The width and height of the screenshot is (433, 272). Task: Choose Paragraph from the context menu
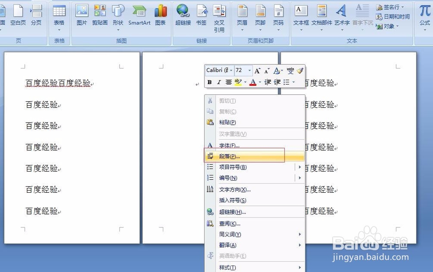pos(229,156)
